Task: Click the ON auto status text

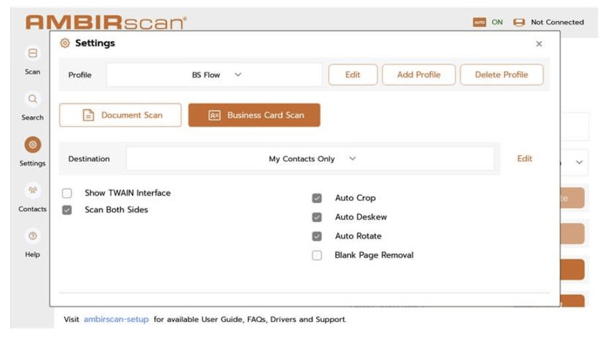Action: pyautogui.click(x=497, y=23)
